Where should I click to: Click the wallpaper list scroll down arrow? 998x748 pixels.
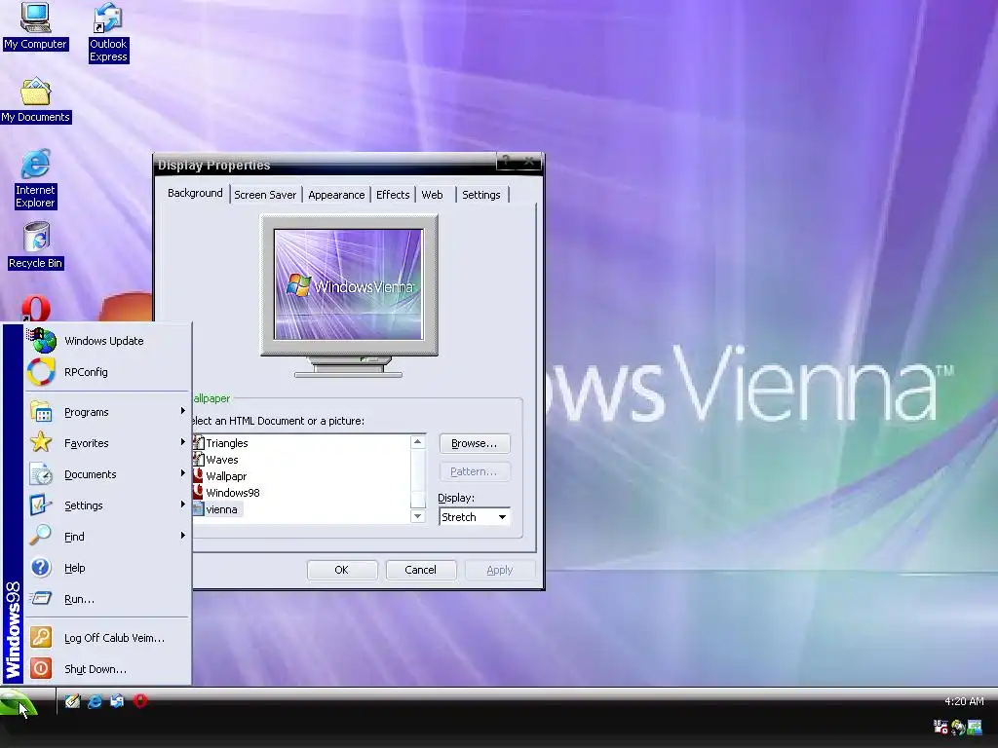417,516
